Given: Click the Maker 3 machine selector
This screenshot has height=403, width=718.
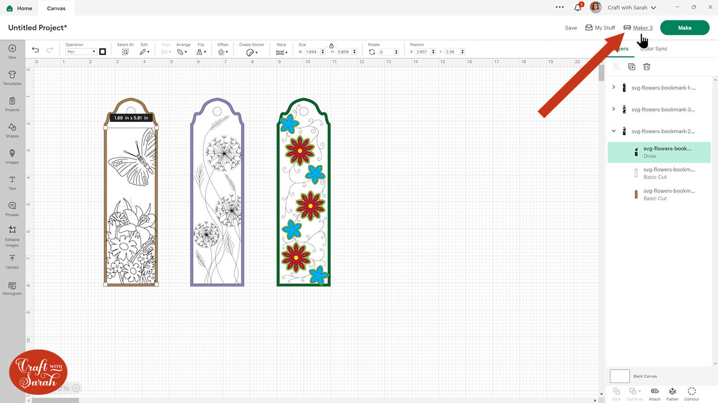Looking at the screenshot, I should [638, 28].
